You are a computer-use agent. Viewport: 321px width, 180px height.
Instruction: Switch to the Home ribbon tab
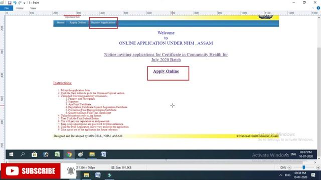coord(20,8)
